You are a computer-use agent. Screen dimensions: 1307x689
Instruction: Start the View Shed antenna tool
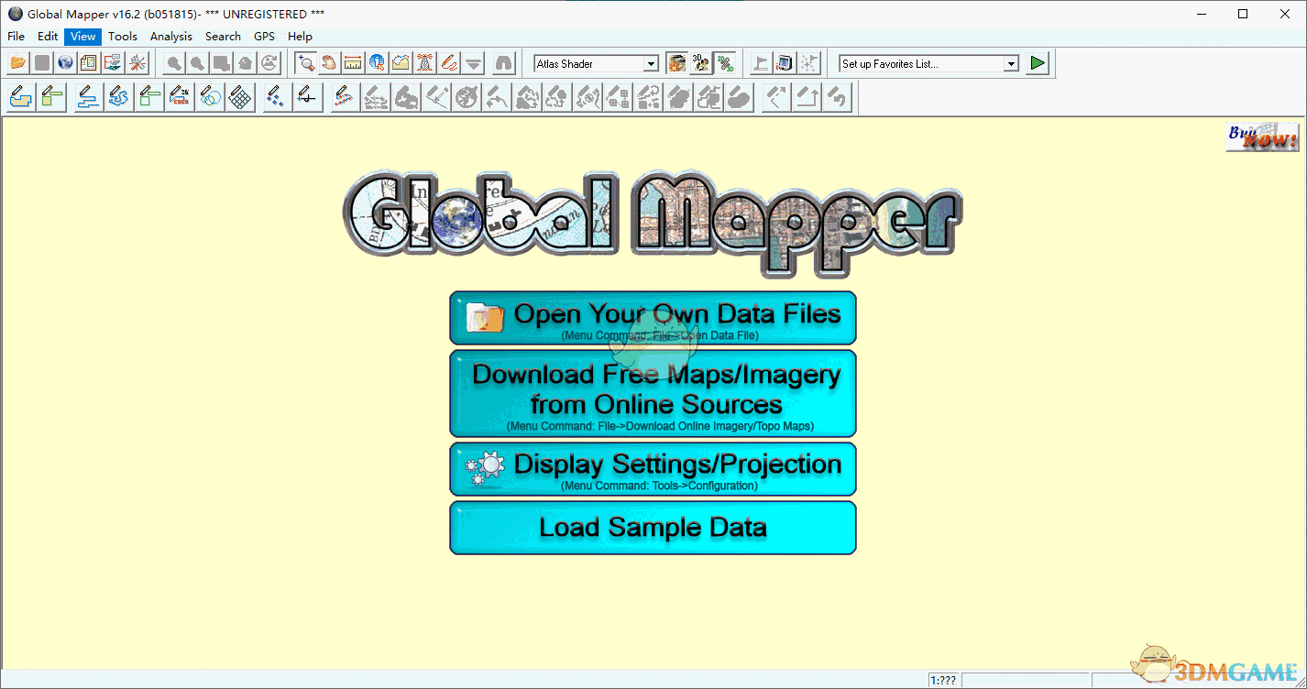tap(424, 62)
